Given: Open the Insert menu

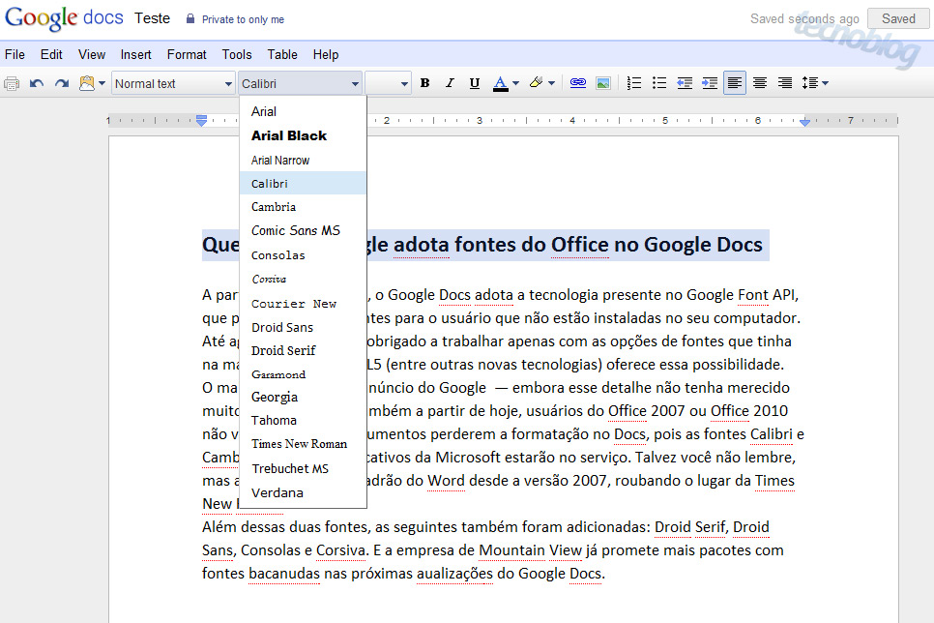Looking at the screenshot, I should pos(135,54).
